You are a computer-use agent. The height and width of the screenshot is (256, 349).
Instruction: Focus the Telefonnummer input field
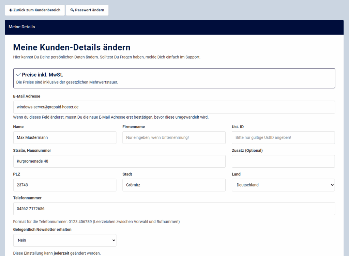pyautogui.click(x=174, y=208)
